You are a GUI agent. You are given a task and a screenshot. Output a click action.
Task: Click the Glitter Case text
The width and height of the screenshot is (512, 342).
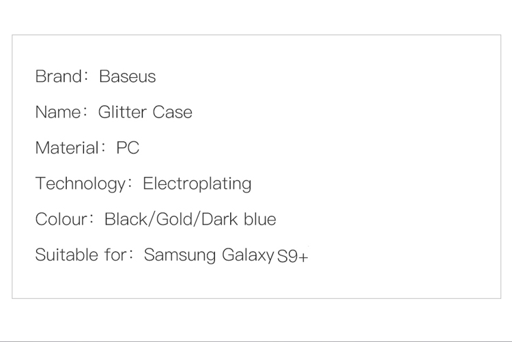tap(145, 113)
